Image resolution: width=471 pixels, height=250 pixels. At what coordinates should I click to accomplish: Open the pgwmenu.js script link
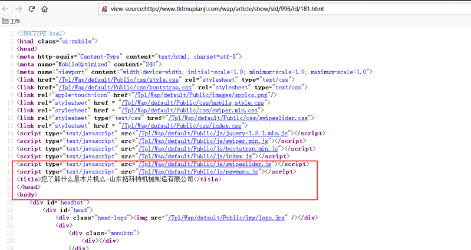[x=199, y=172]
